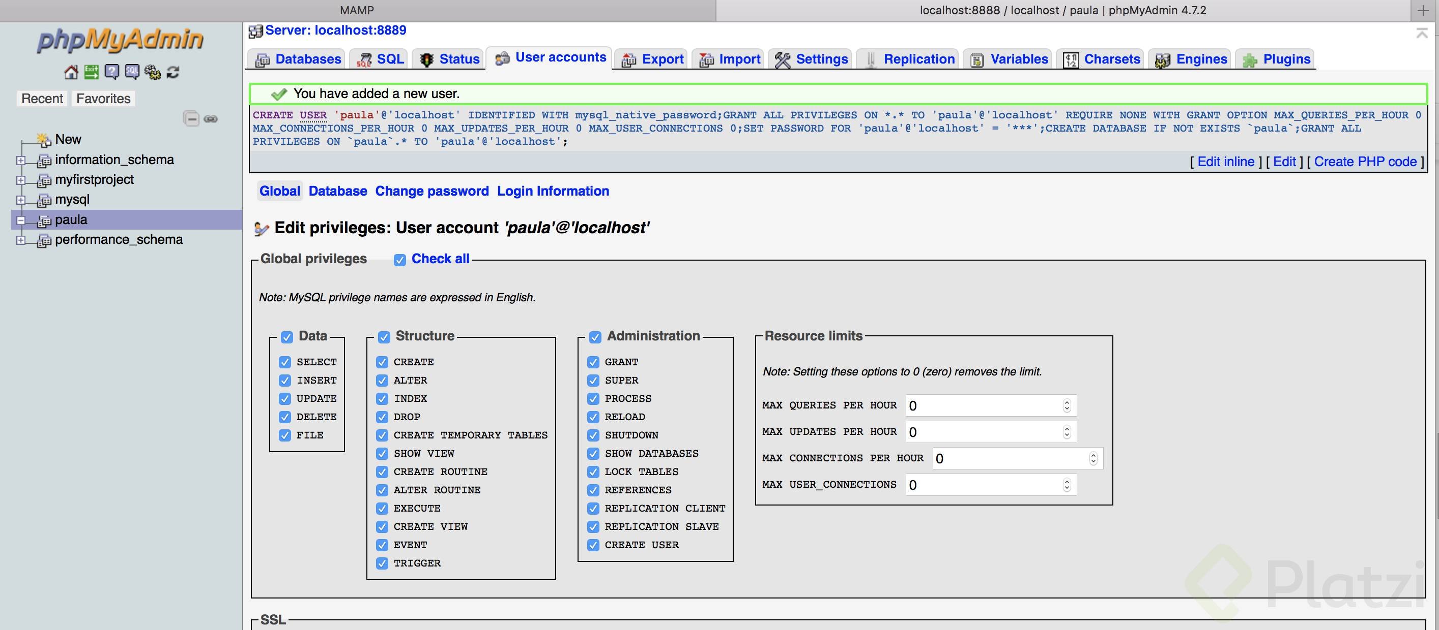The width and height of the screenshot is (1439, 630).
Task: Click the collapse all navigation icon
Action: tap(191, 119)
